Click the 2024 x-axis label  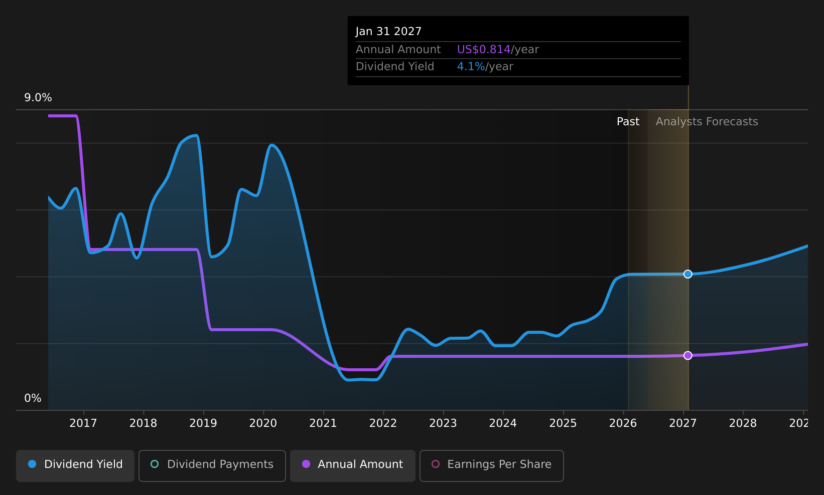tap(503, 423)
